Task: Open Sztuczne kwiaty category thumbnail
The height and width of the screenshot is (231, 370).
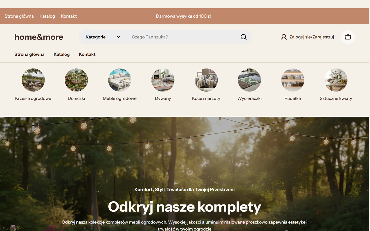Action: (336, 80)
